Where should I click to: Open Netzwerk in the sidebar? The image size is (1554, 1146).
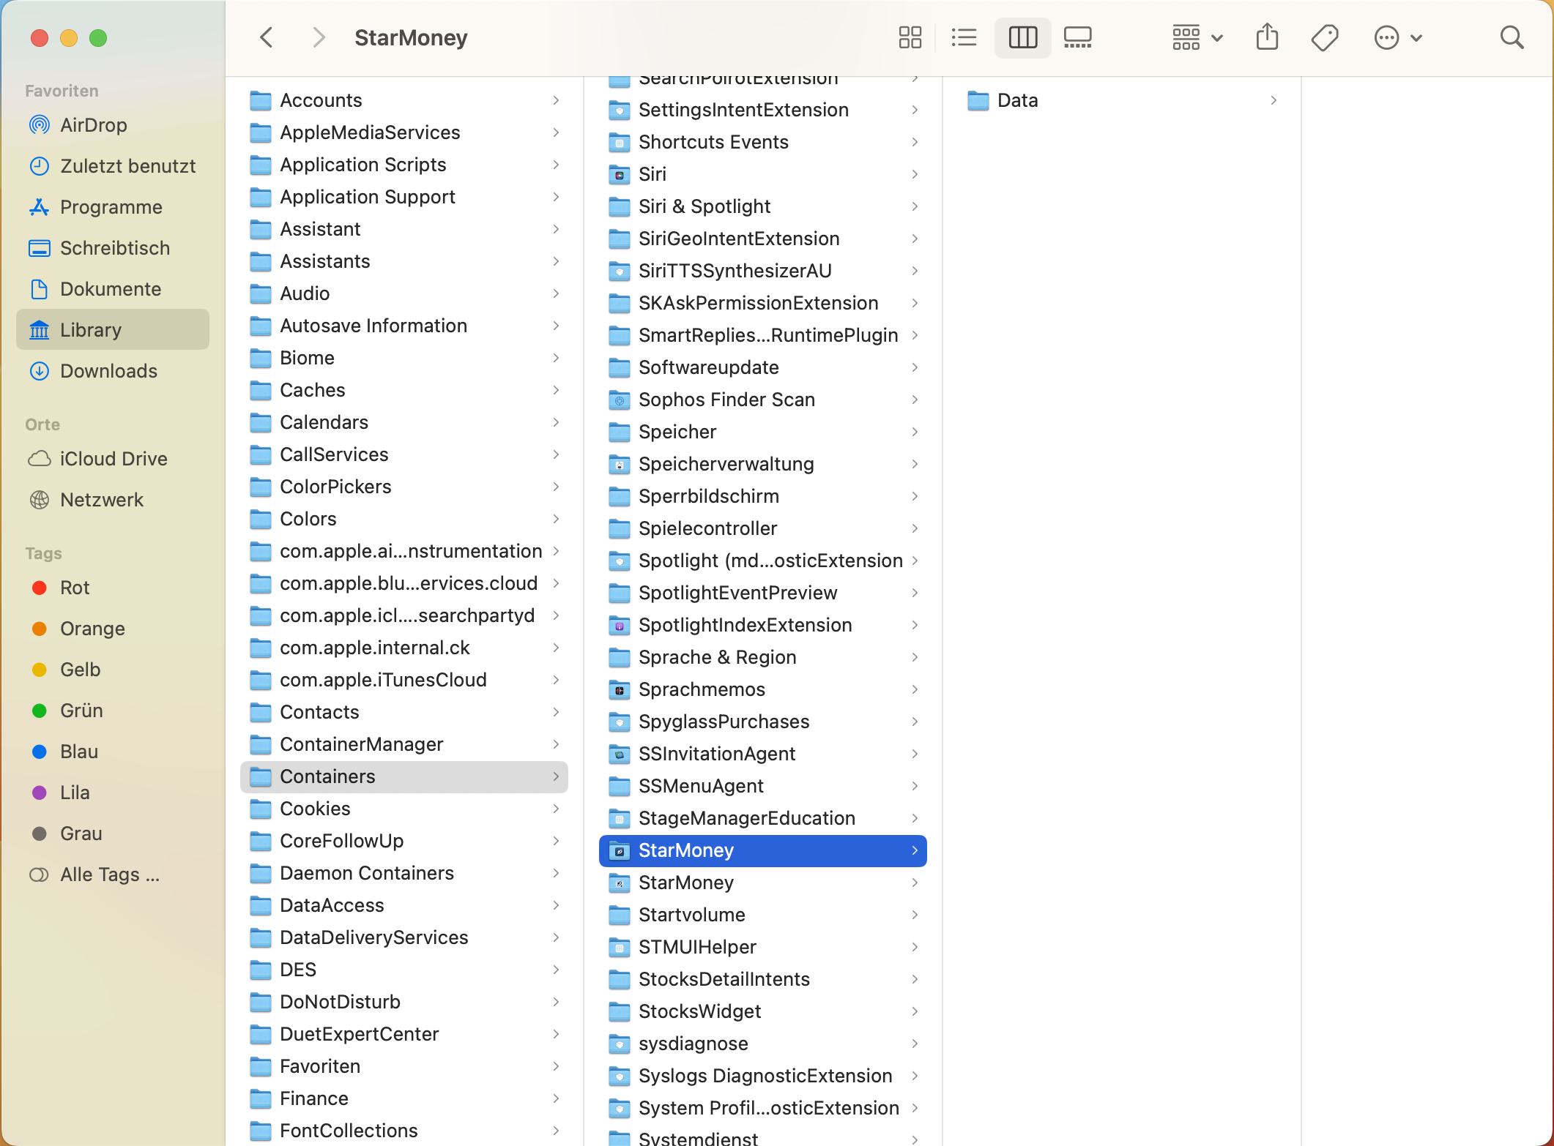(x=113, y=500)
